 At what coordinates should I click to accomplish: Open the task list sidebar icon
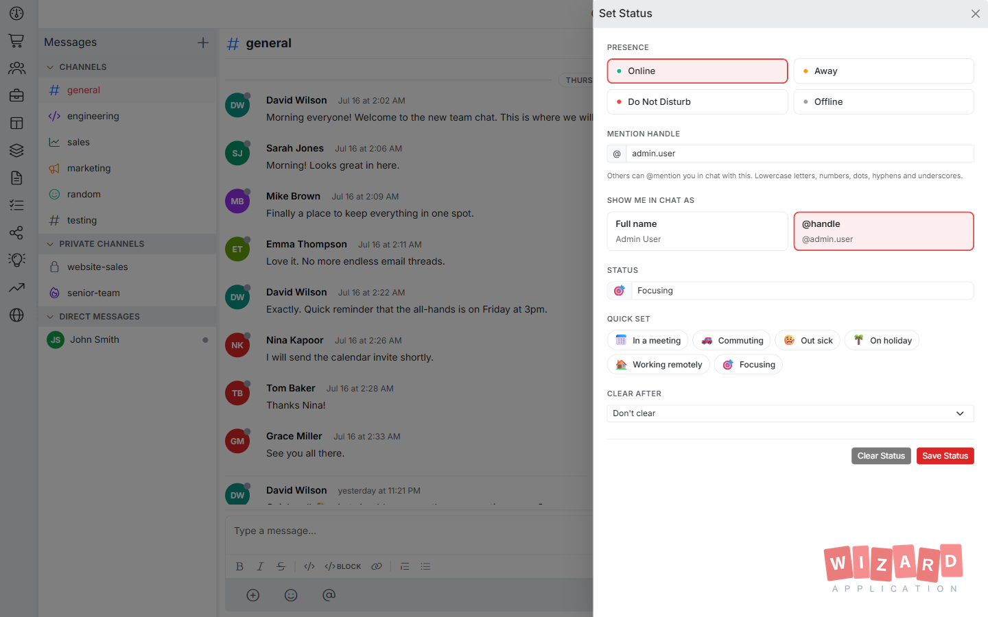click(x=16, y=205)
